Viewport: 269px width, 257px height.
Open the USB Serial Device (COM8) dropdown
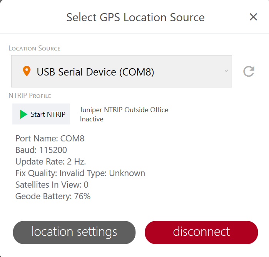pyautogui.click(x=121, y=72)
